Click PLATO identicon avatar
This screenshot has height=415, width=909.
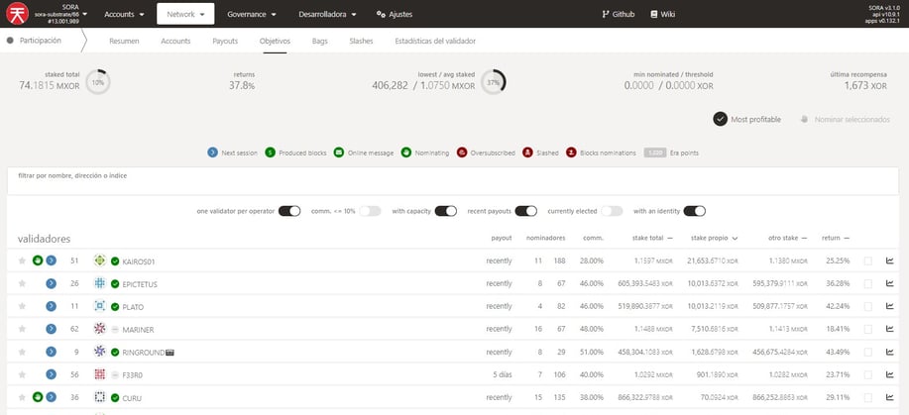click(100, 306)
